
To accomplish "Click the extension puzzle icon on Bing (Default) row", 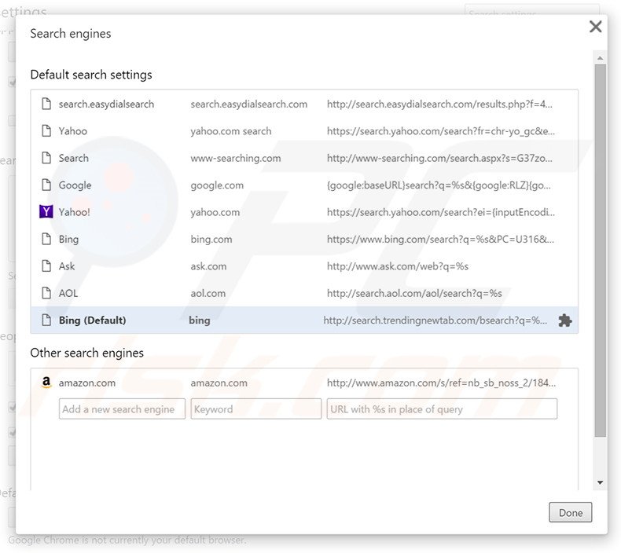I will click(x=565, y=320).
